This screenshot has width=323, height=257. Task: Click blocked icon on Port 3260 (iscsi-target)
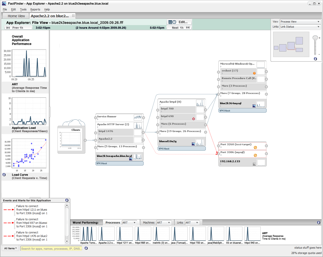(255, 148)
